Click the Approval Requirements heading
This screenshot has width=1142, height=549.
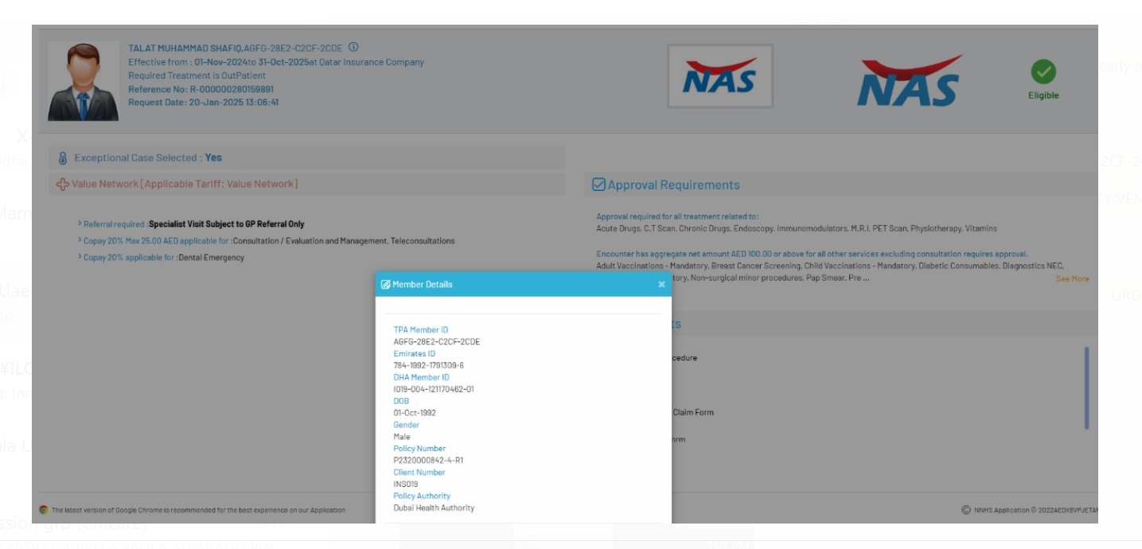tap(673, 185)
